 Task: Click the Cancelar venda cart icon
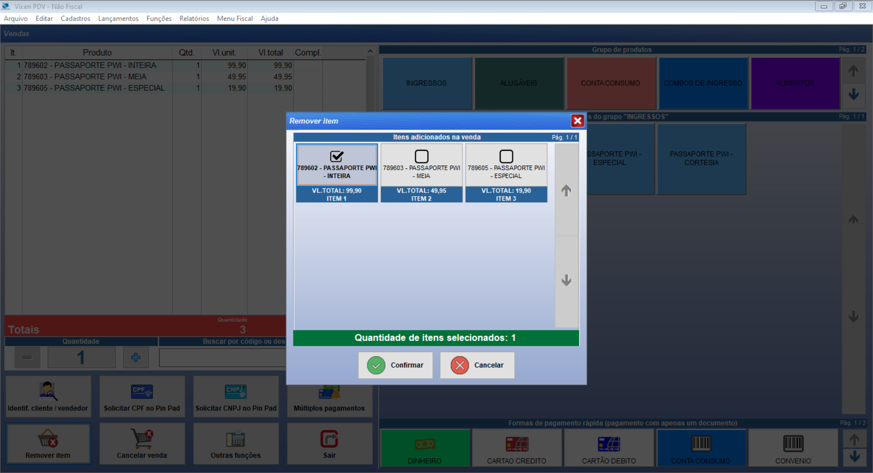142,439
